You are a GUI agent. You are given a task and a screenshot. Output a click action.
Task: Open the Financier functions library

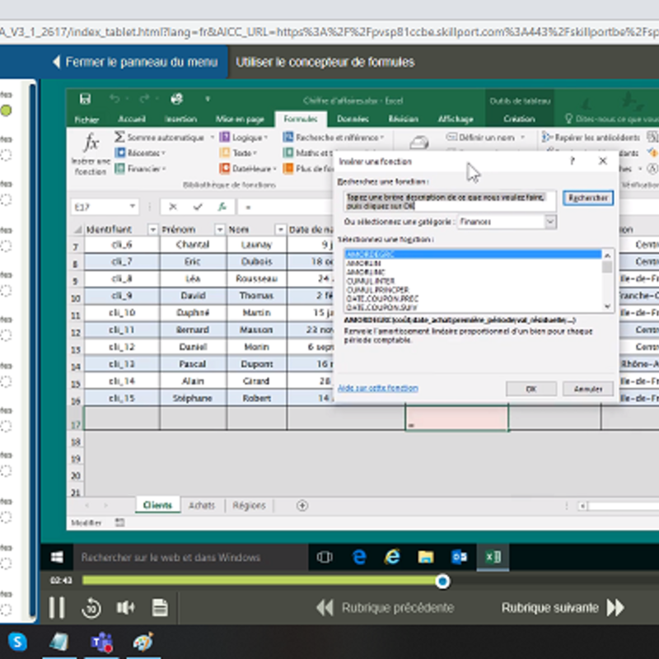[140, 169]
